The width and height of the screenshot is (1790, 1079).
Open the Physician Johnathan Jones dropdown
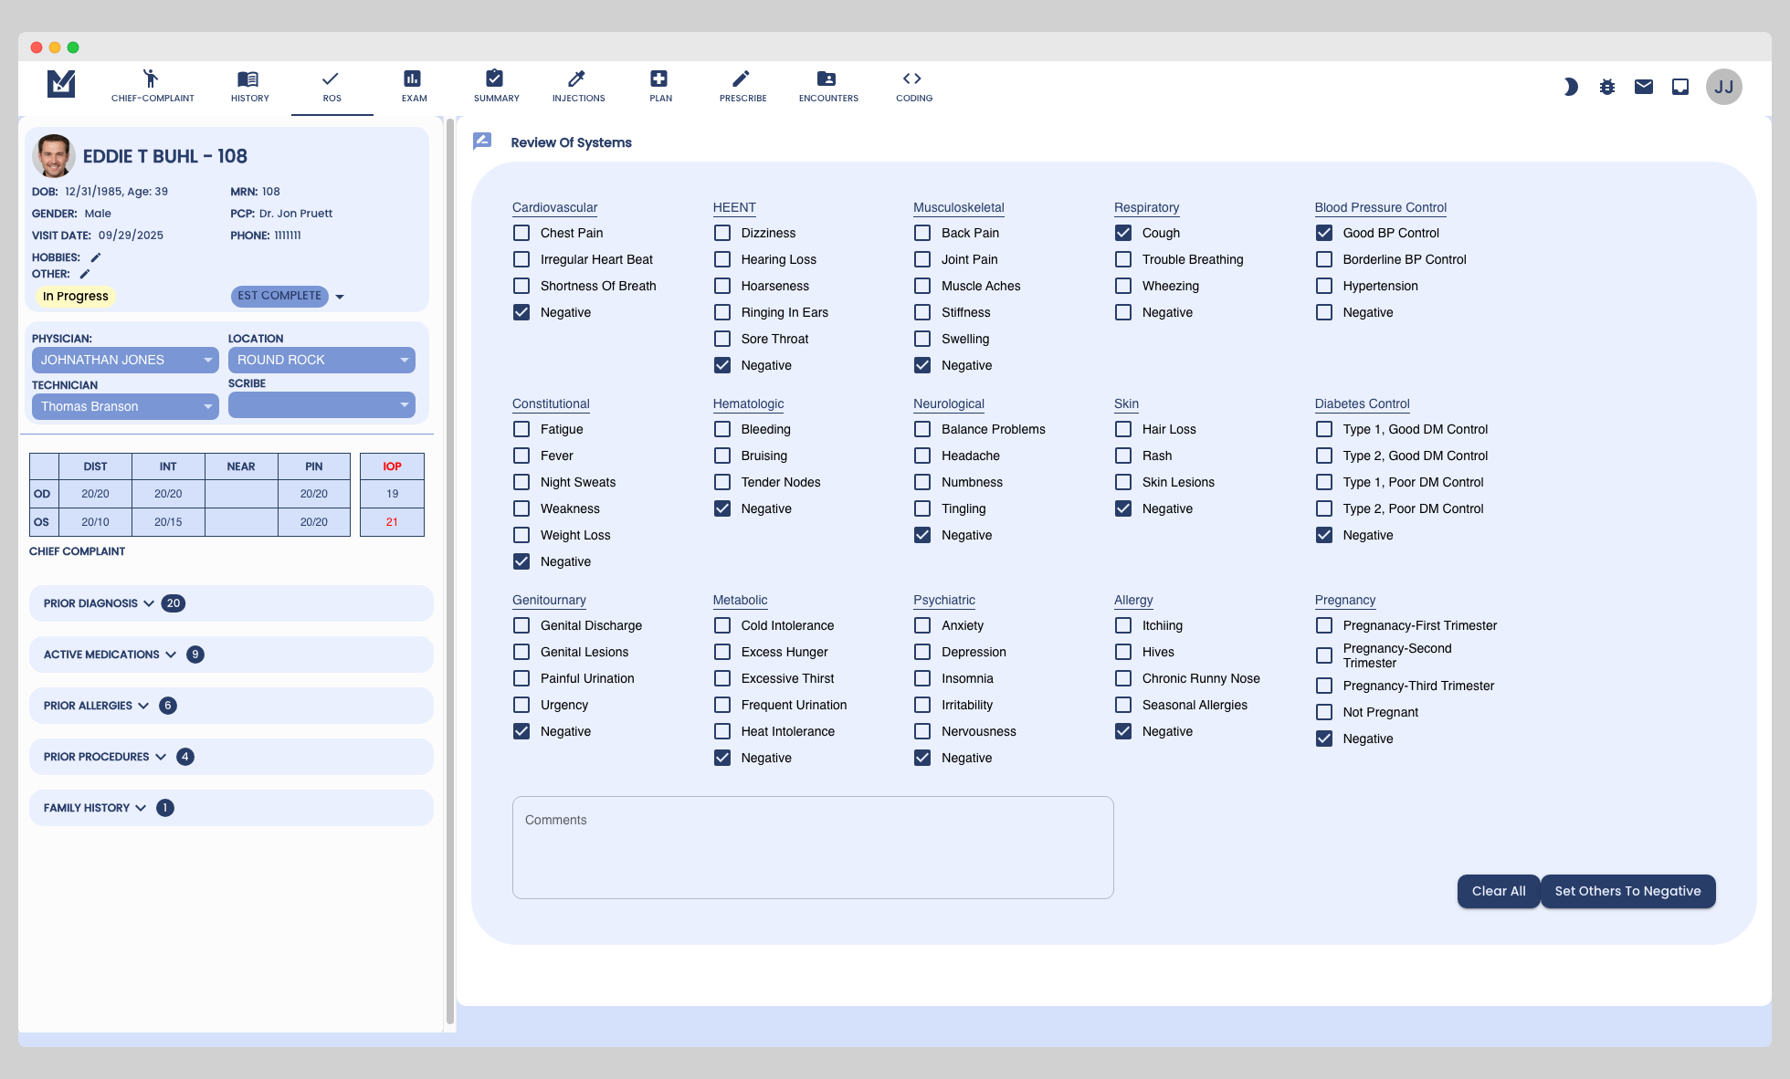point(125,360)
